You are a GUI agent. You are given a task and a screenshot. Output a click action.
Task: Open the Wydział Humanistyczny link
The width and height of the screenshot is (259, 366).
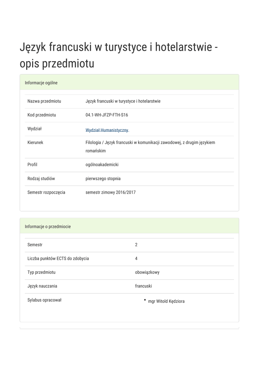(x=107, y=130)
